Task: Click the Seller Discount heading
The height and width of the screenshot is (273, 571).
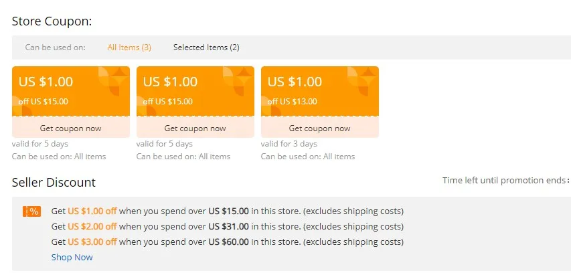Action: [54, 182]
